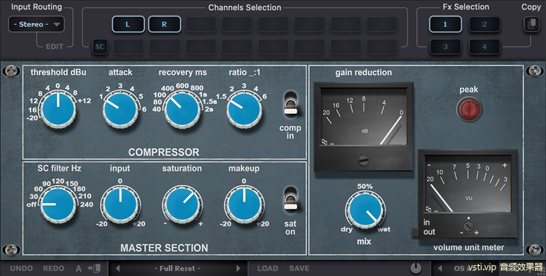Click the dry/wet mix knob
The image size is (546, 276).
tap(365, 210)
